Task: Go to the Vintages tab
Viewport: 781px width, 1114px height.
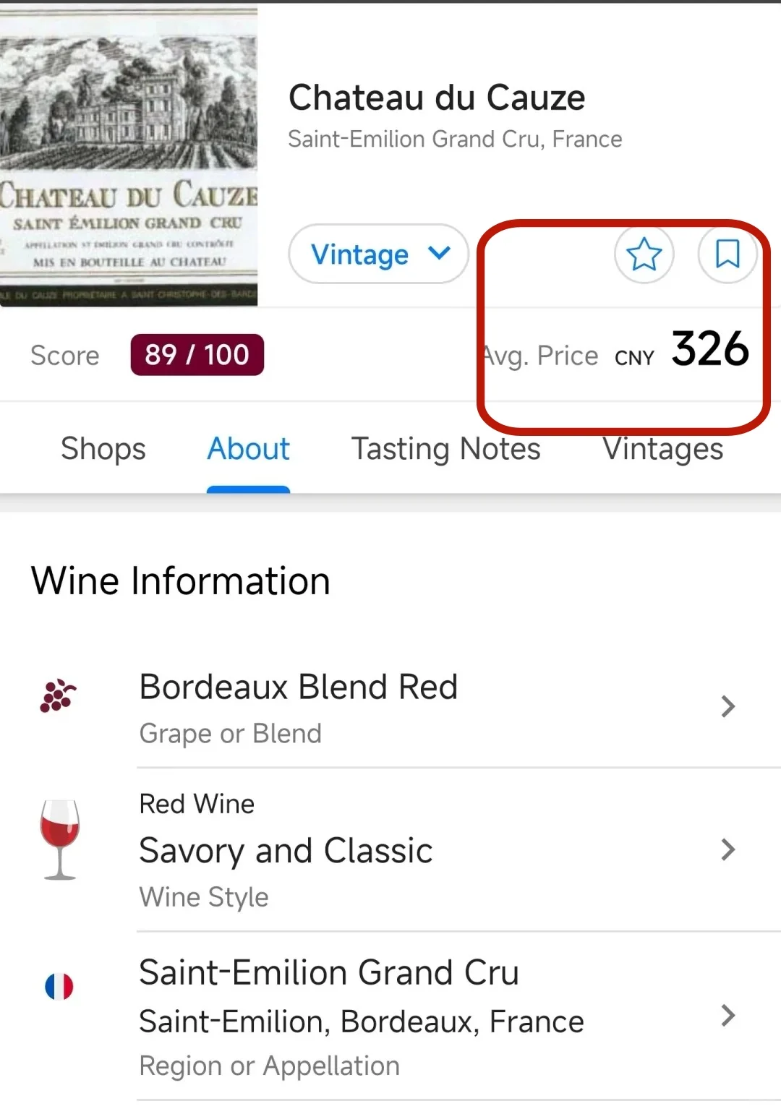Action: pyautogui.click(x=663, y=448)
